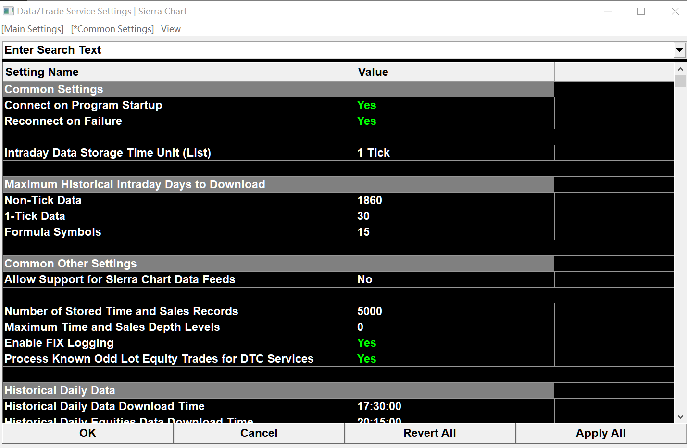Select the Common Settings section header
Image resolution: width=687 pixels, height=448 pixels.
[x=278, y=89]
